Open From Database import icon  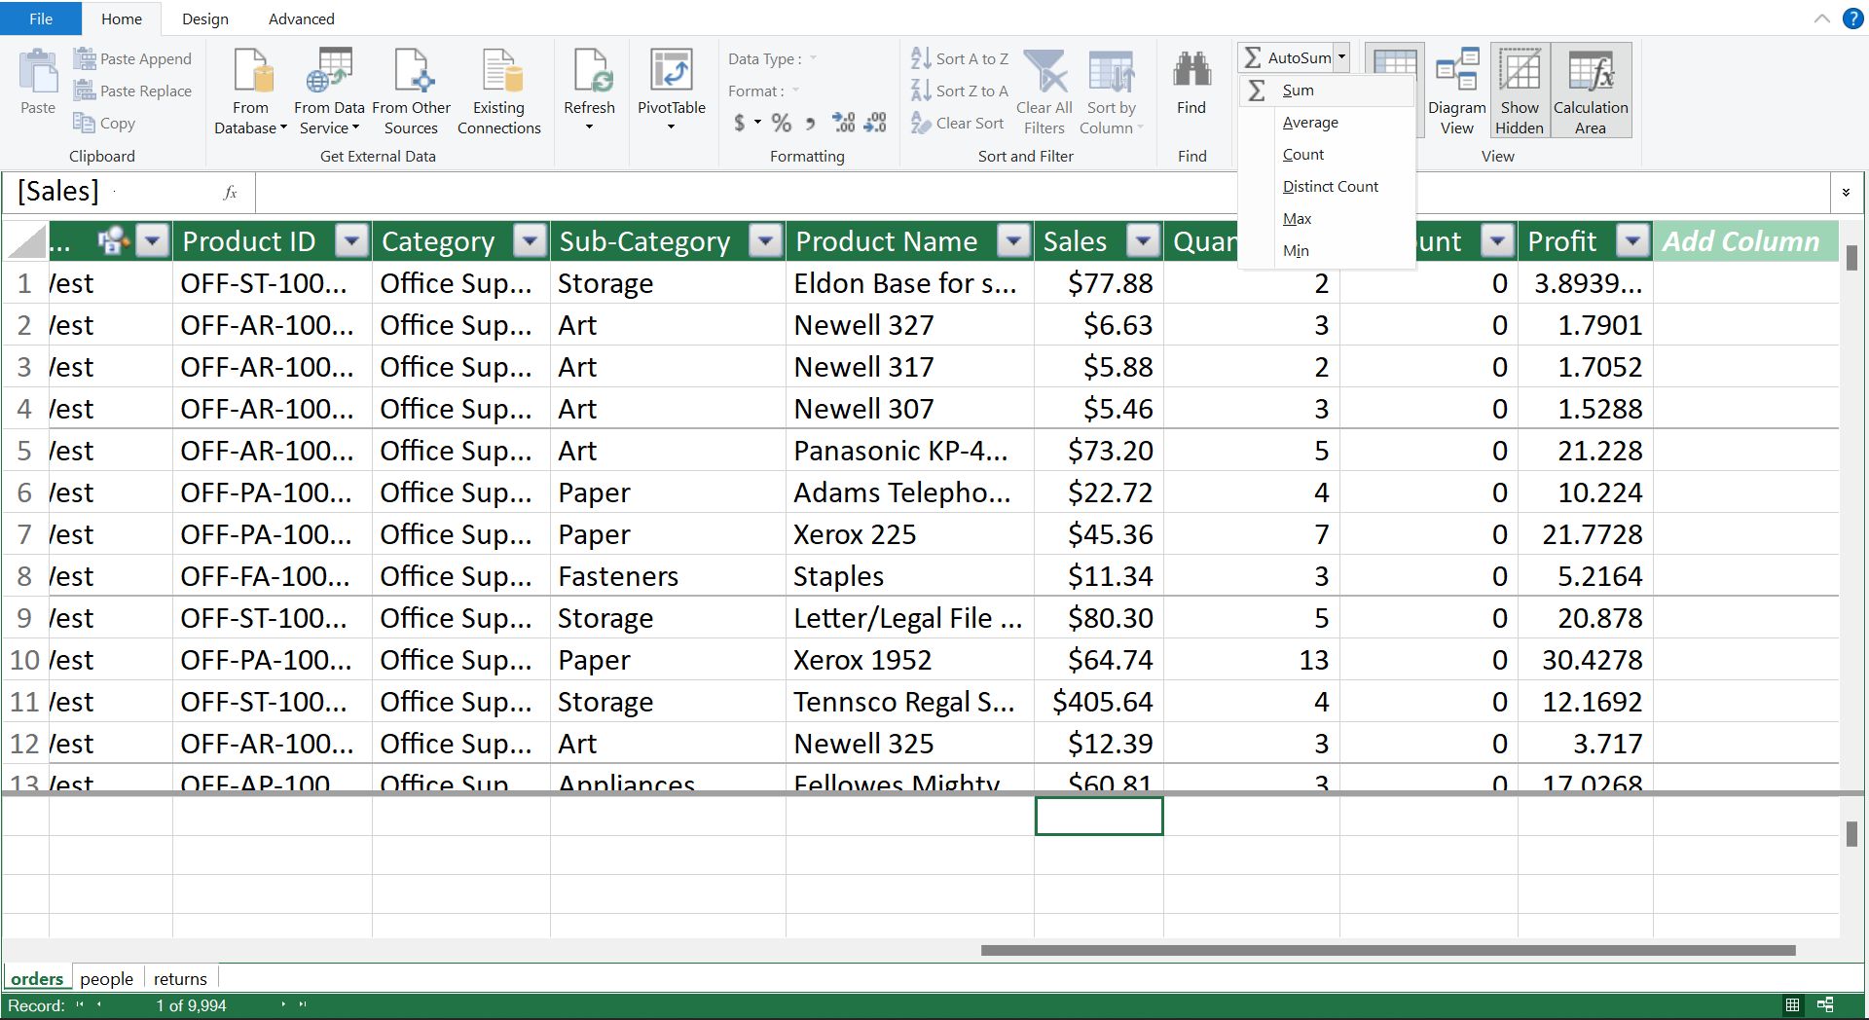[251, 73]
